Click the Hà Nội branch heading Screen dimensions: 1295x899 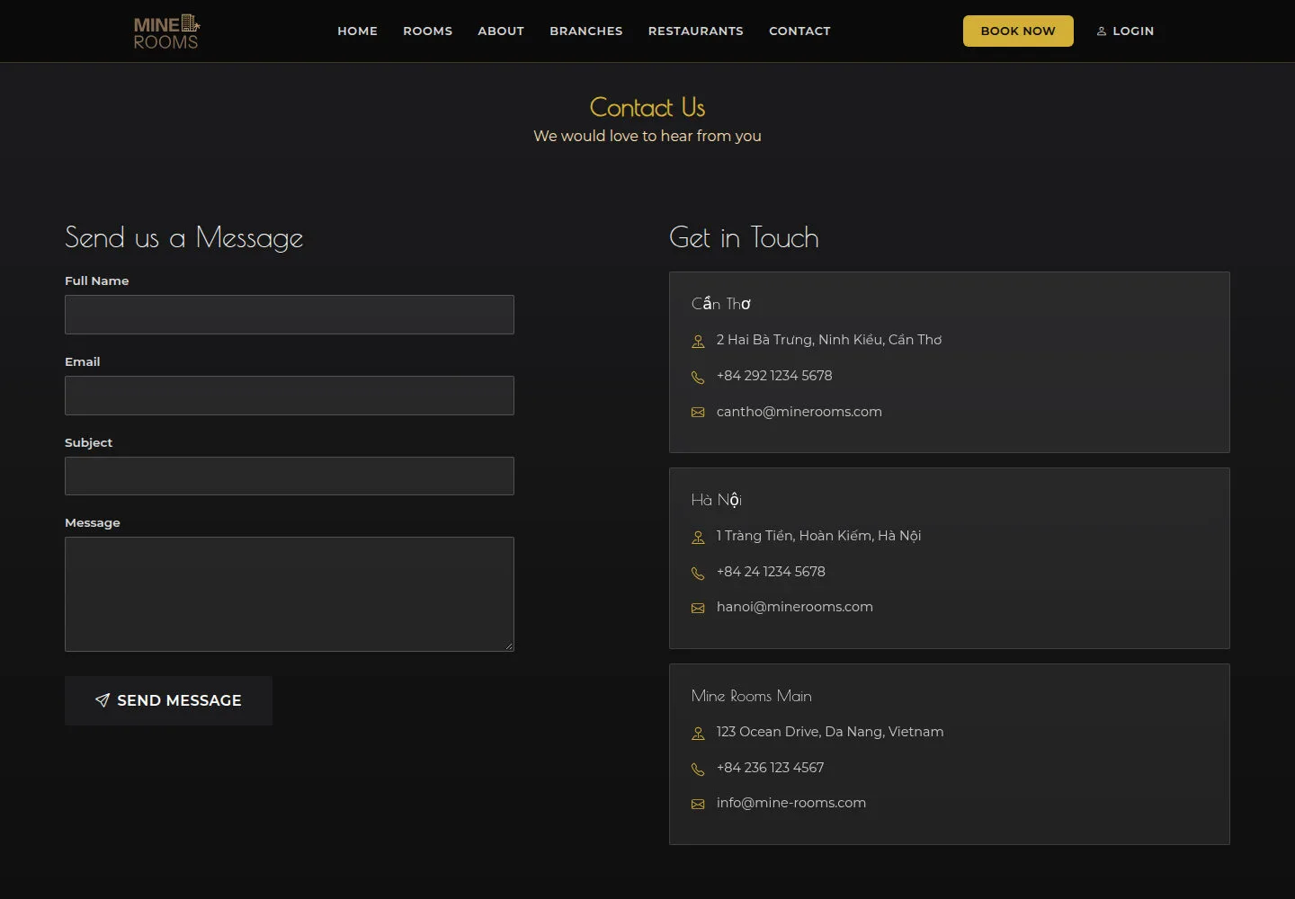click(717, 500)
